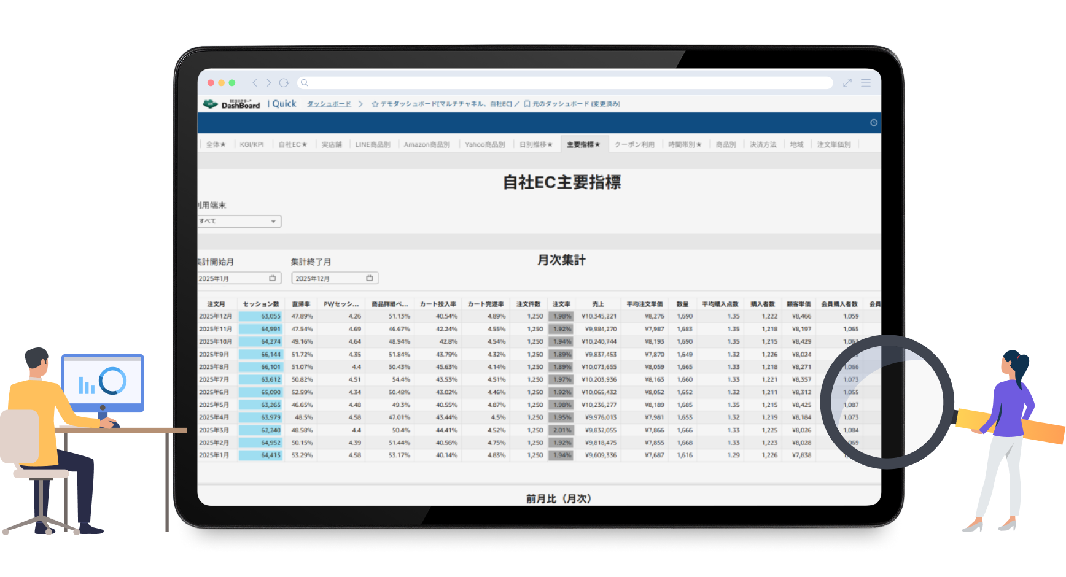Click the browser forward arrow
The image size is (1066, 577).
click(268, 83)
